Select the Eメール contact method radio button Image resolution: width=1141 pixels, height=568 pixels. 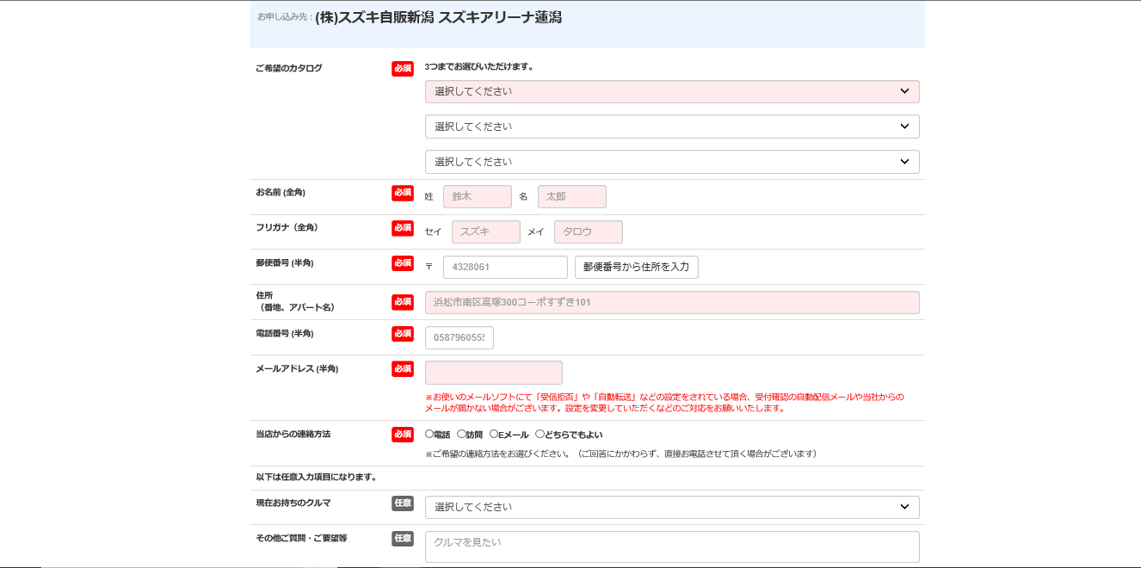[494, 435]
